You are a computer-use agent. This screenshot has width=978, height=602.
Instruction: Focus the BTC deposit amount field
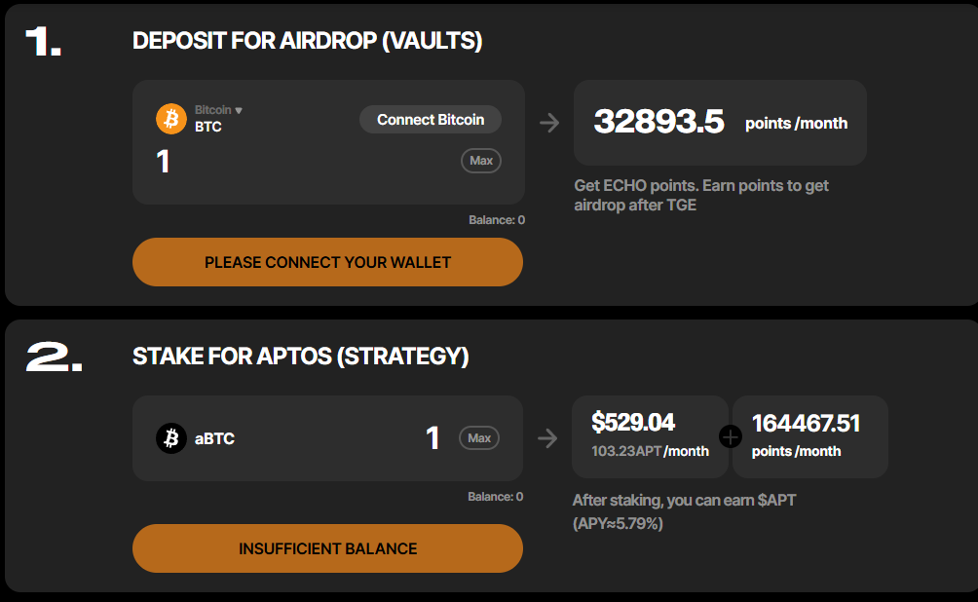292,162
